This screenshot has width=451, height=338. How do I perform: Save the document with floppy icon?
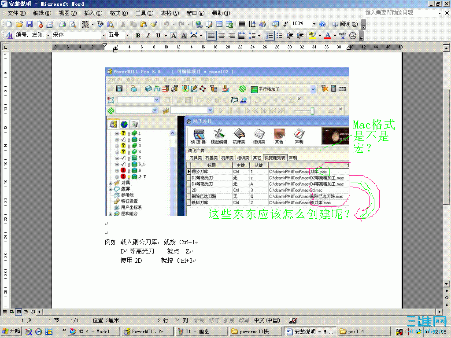tap(30, 25)
